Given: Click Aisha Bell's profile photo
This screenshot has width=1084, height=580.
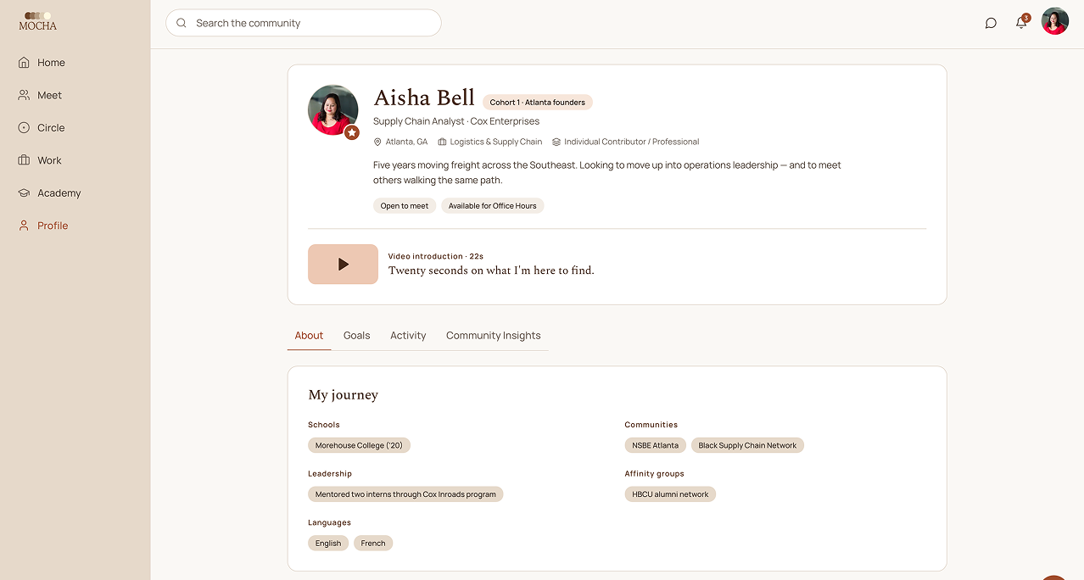Looking at the screenshot, I should [332, 110].
